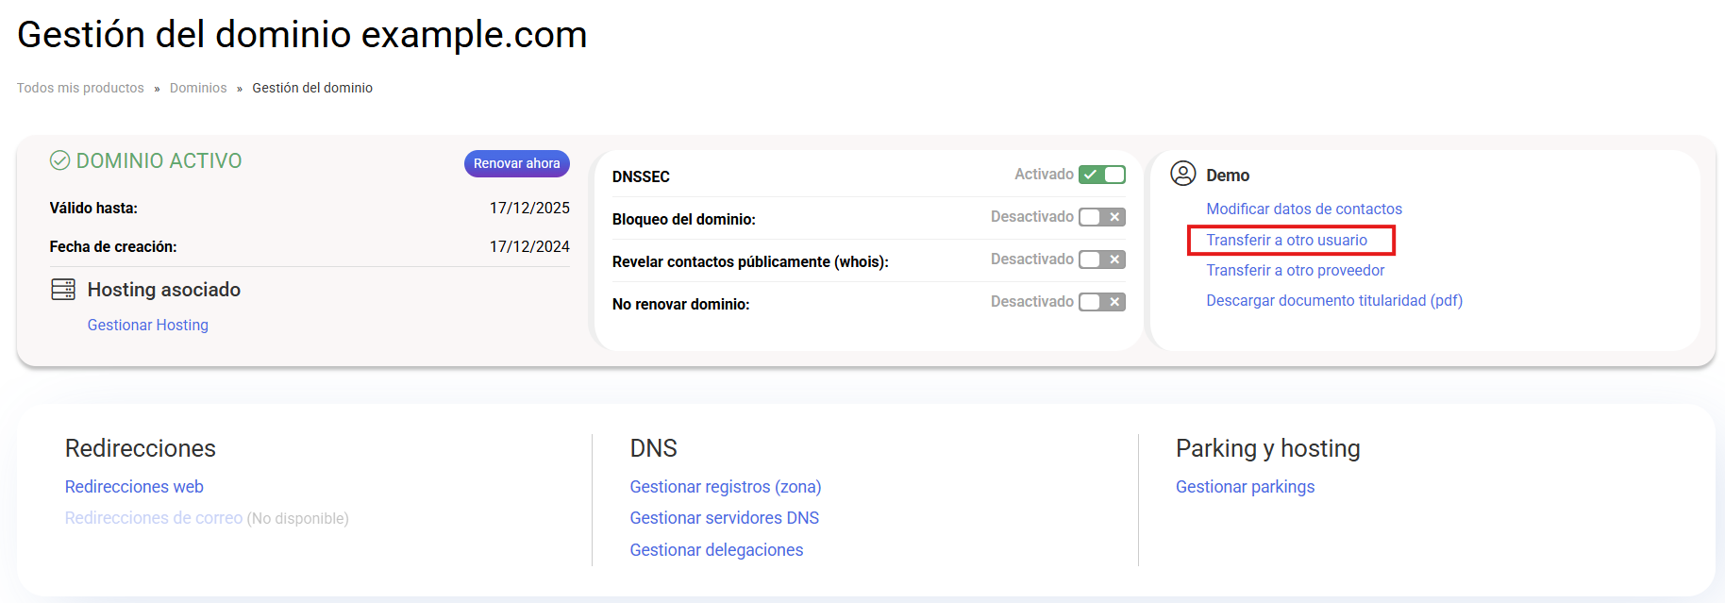Download the documento titularidad PDF
Image resolution: width=1725 pixels, height=603 pixels.
click(1333, 301)
